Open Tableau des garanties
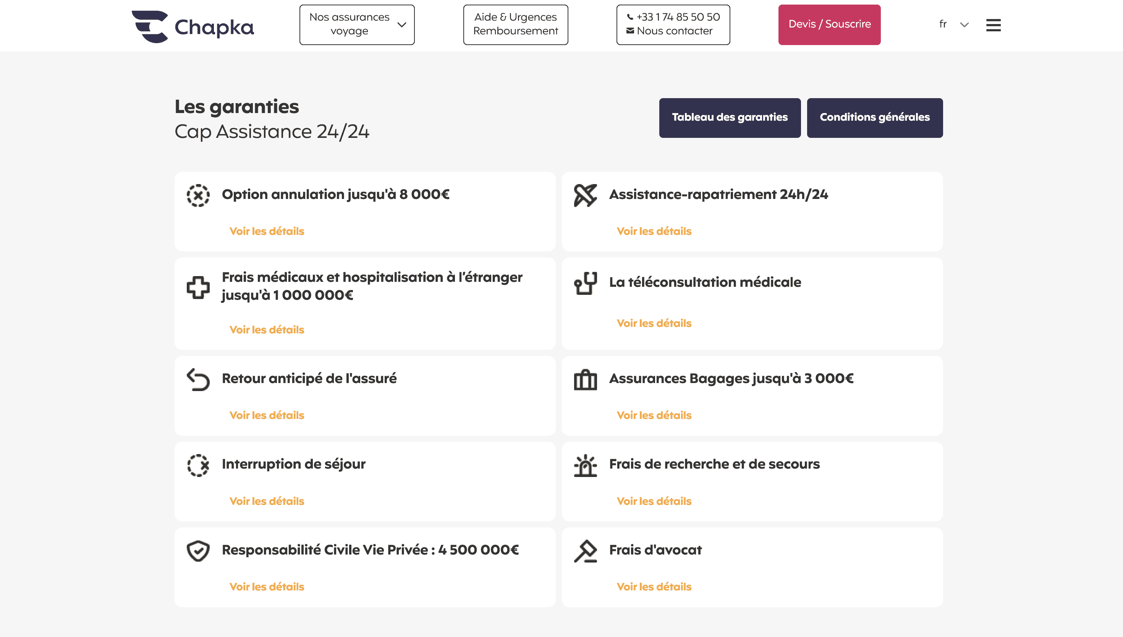The width and height of the screenshot is (1123, 637). pyautogui.click(x=730, y=117)
